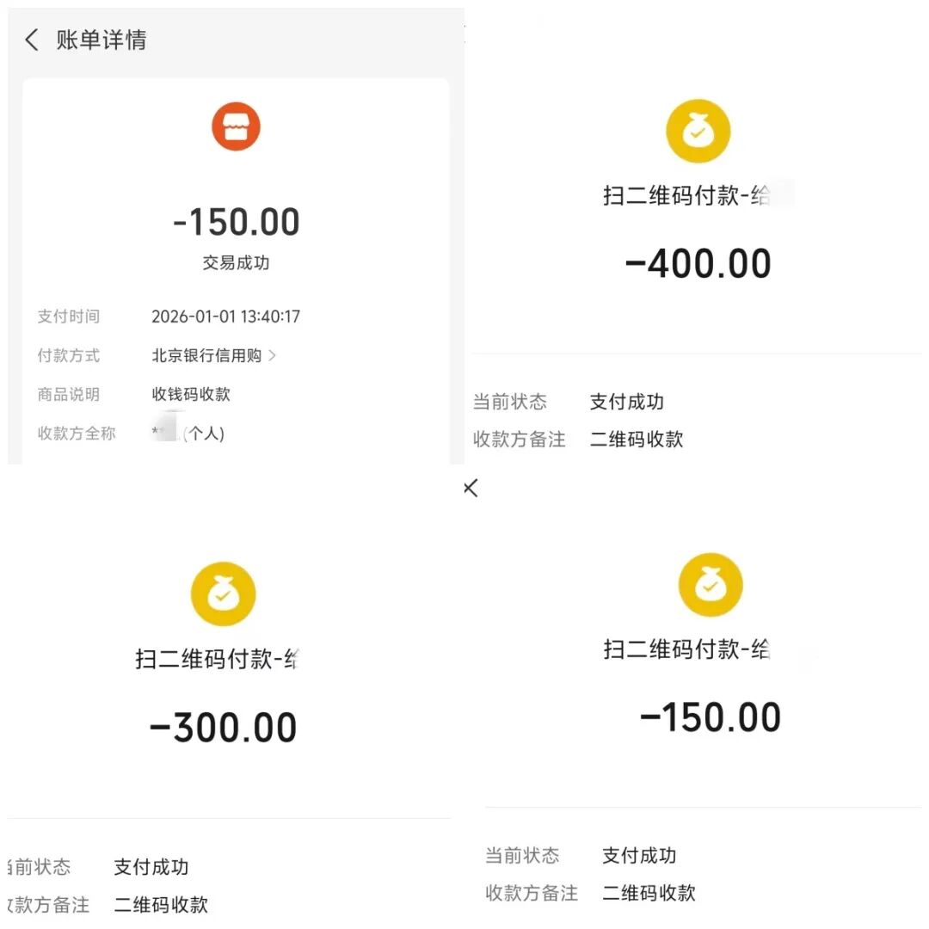Tap the 收钱码收款 product description

point(191,395)
